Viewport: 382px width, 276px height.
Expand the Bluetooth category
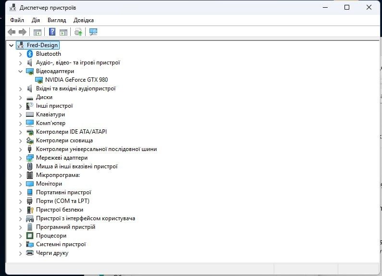(x=21, y=54)
